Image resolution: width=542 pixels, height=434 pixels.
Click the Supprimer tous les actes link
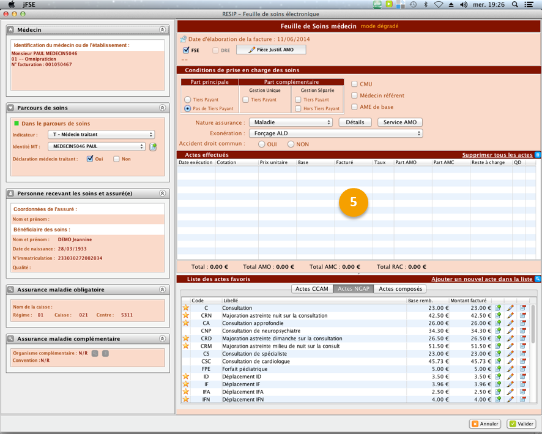point(497,155)
